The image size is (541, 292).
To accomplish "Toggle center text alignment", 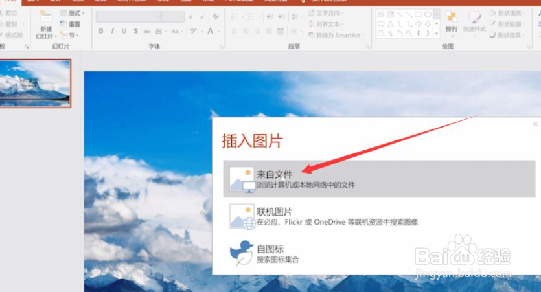I will [x=246, y=31].
